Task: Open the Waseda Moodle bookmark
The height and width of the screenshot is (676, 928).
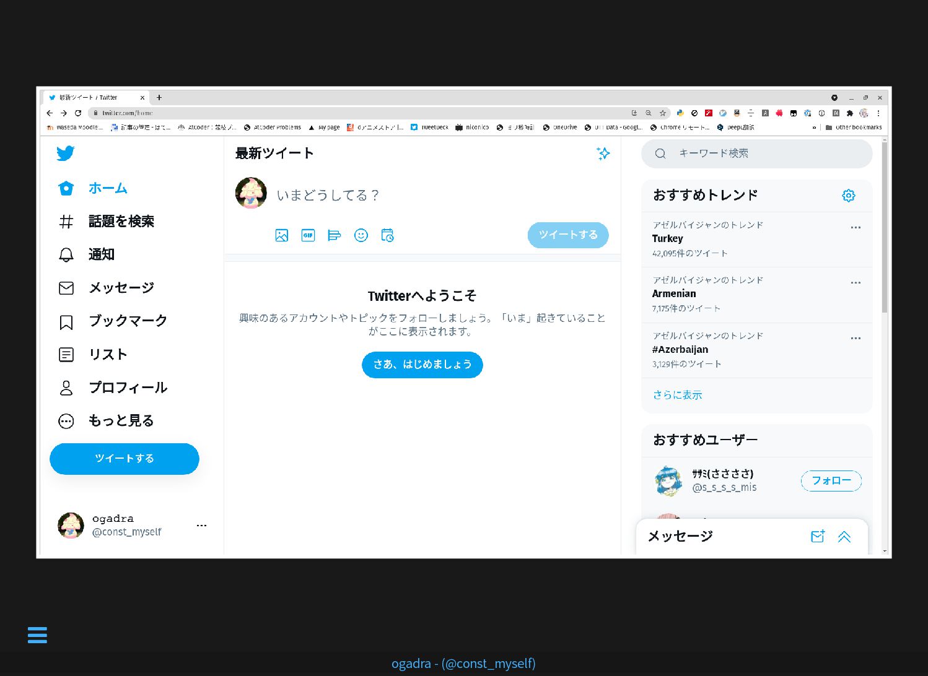Action: 74,128
